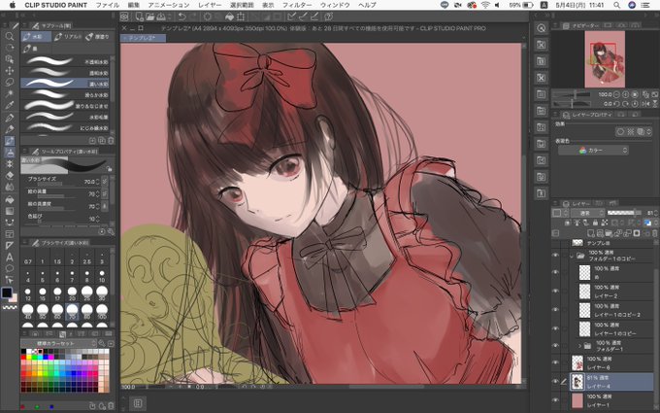Select the 滑らか水彩 brush
This screenshot has width=660, height=413.
click(65, 95)
